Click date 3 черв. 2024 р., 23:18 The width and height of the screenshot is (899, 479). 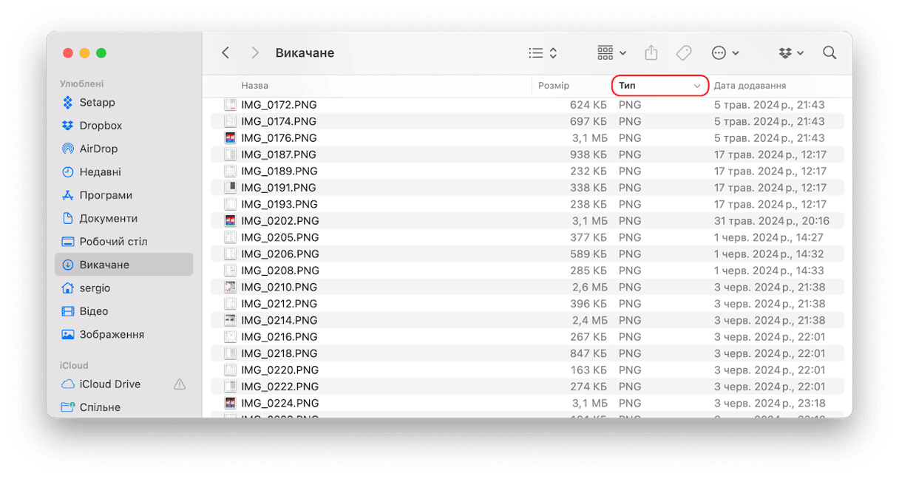[770, 403]
